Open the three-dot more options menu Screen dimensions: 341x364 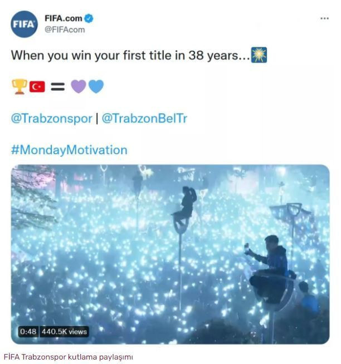pyautogui.click(x=324, y=18)
